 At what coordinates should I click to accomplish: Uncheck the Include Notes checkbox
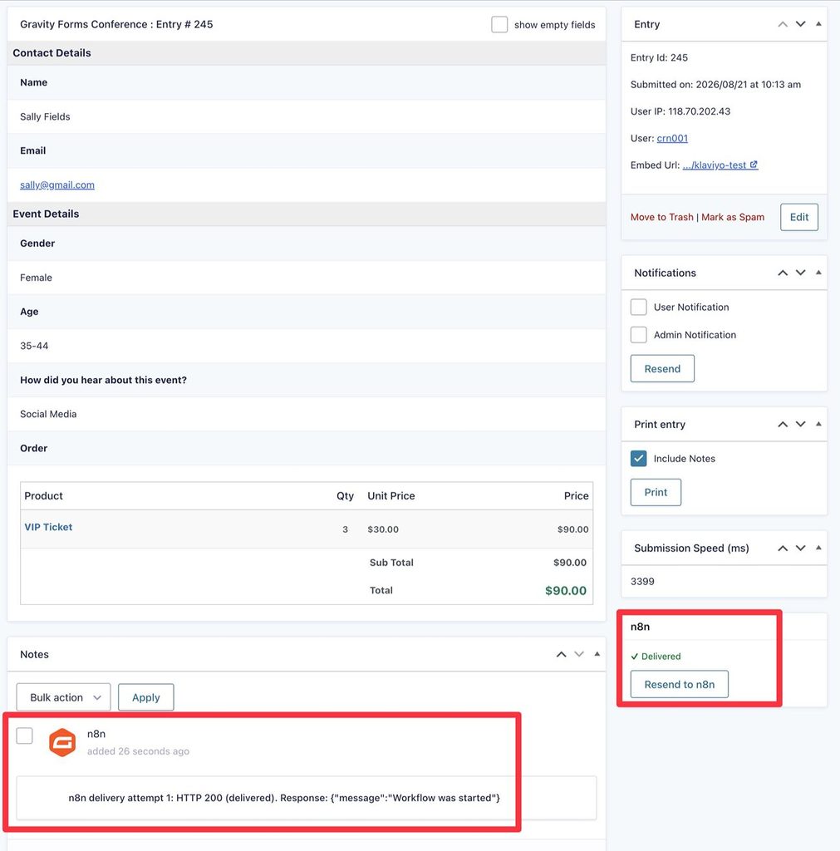[639, 459]
